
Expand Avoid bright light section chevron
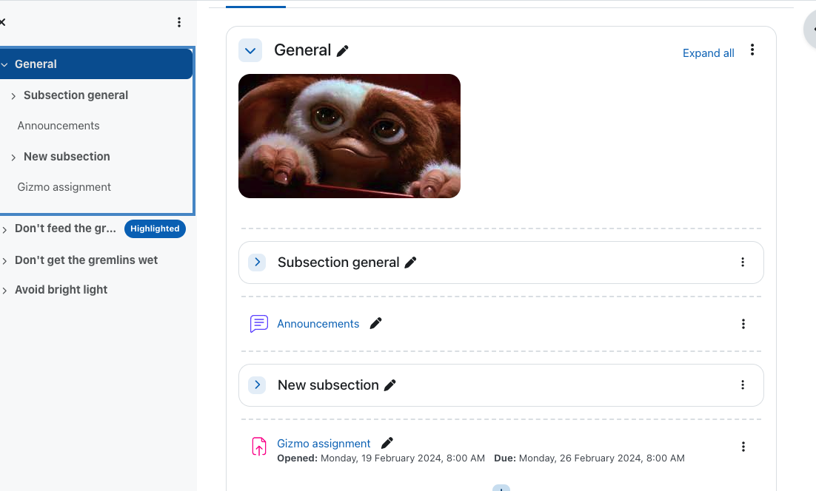click(x=4, y=291)
